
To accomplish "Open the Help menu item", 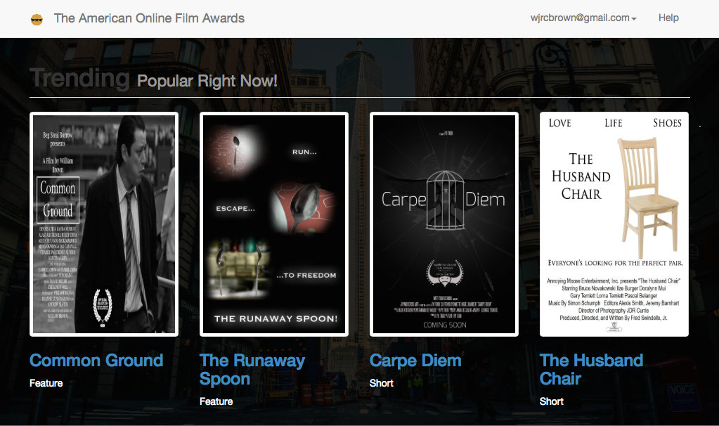I will pyautogui.click(x=668, y=18).
